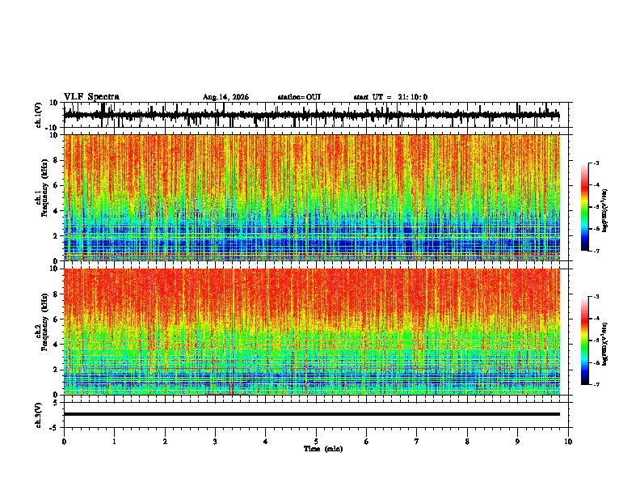Click time axis tick label "7"
The width and height of the screenshot is (640, 495).
417,442
